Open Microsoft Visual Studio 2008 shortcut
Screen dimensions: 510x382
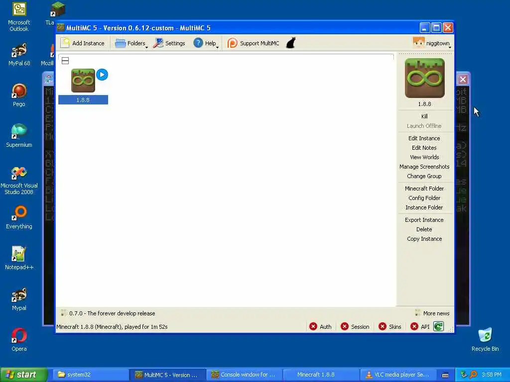[x=19, y=181]
